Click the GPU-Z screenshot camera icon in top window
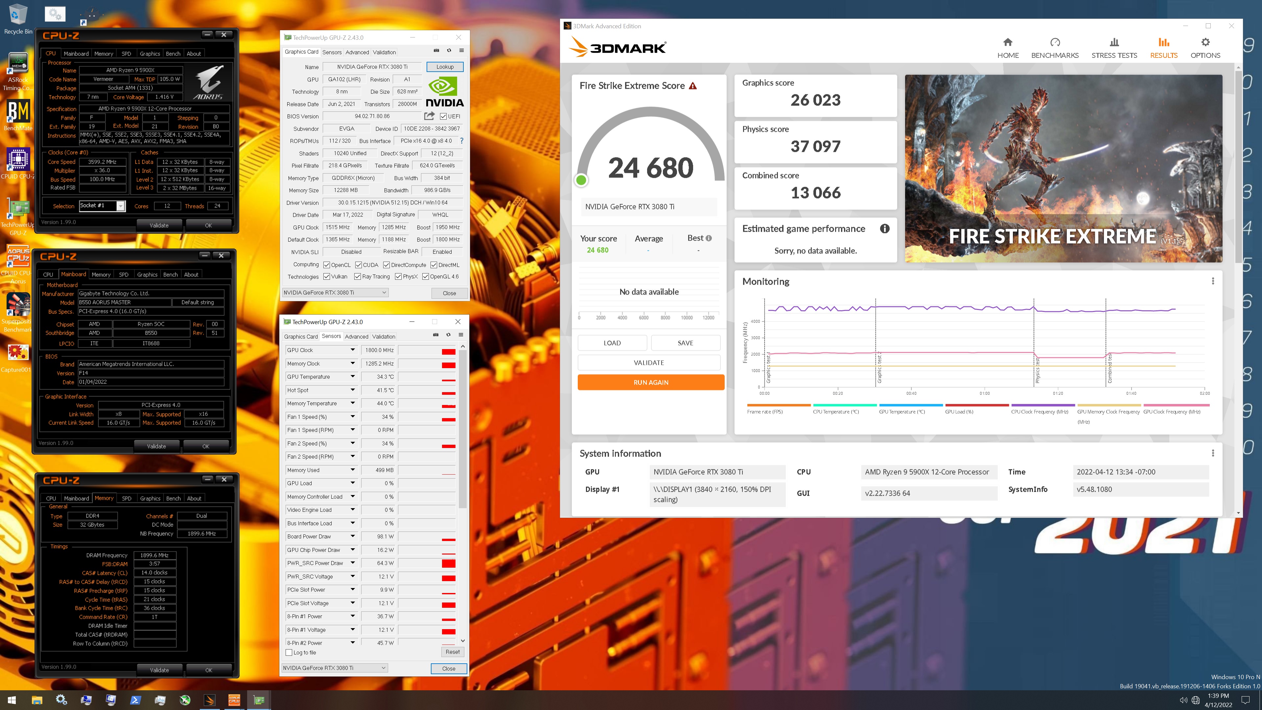Screen dimensions: 1262x710 click(x=436, y=51)
